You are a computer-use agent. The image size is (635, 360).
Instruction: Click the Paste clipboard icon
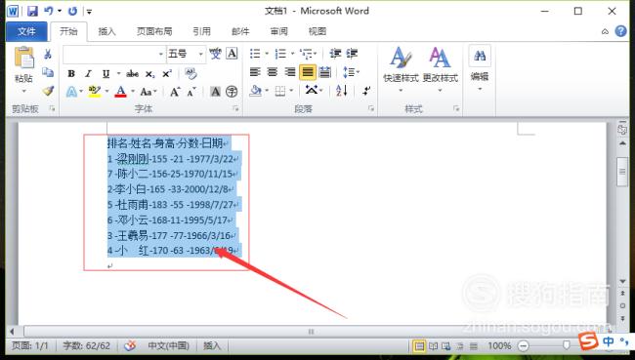point(23,57)
